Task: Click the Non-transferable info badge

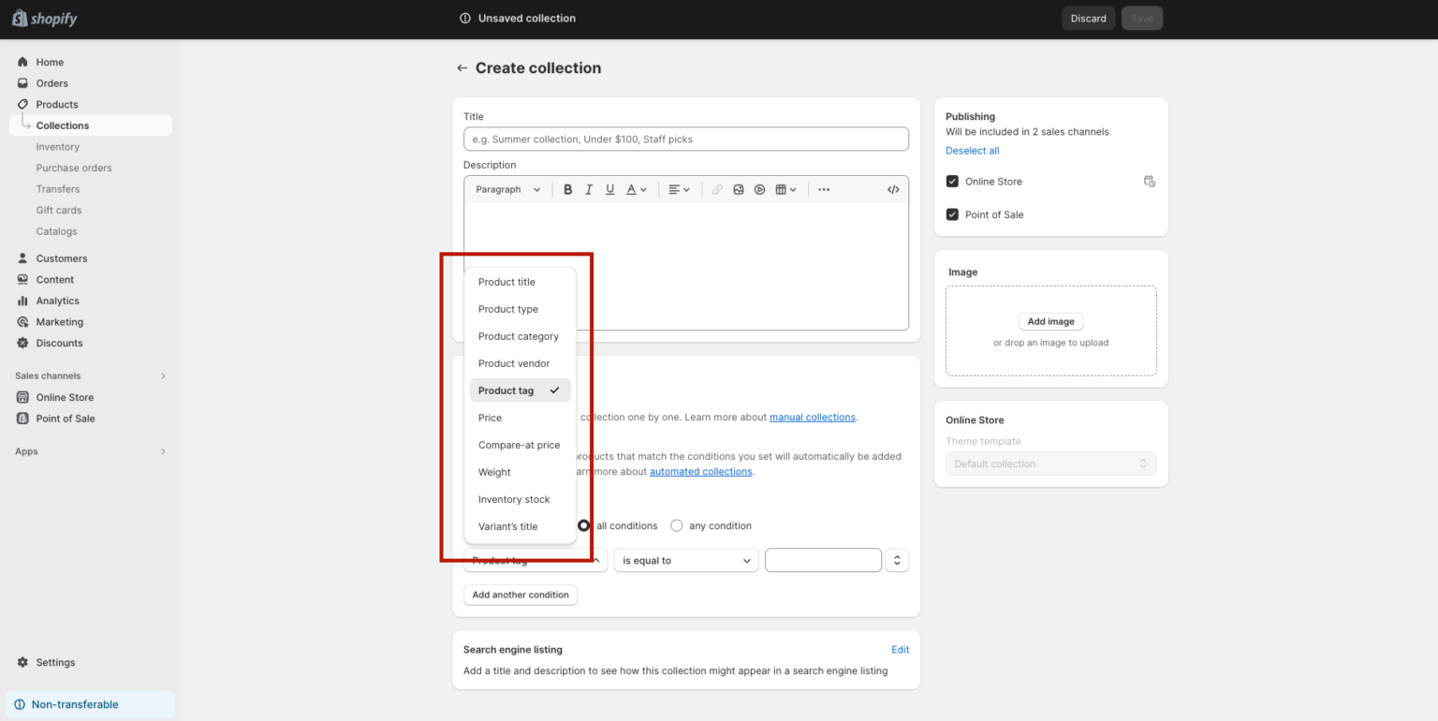Action: tap(91, 704)
